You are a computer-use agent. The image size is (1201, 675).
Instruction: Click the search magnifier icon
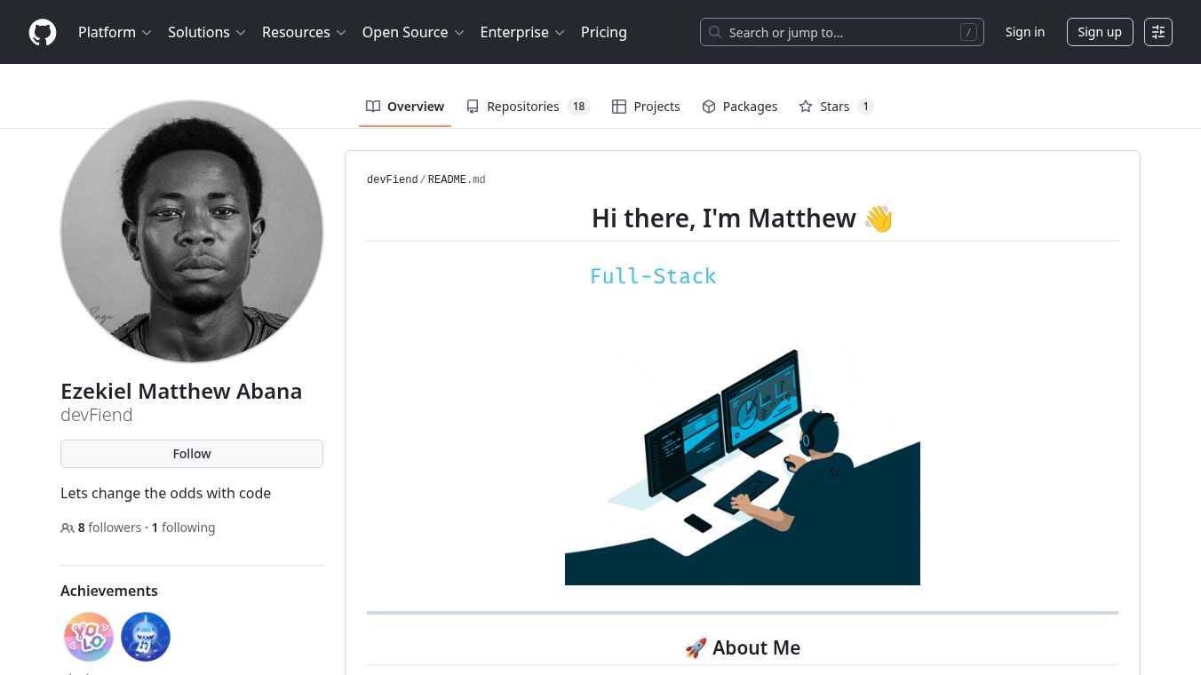coord(715,33)
